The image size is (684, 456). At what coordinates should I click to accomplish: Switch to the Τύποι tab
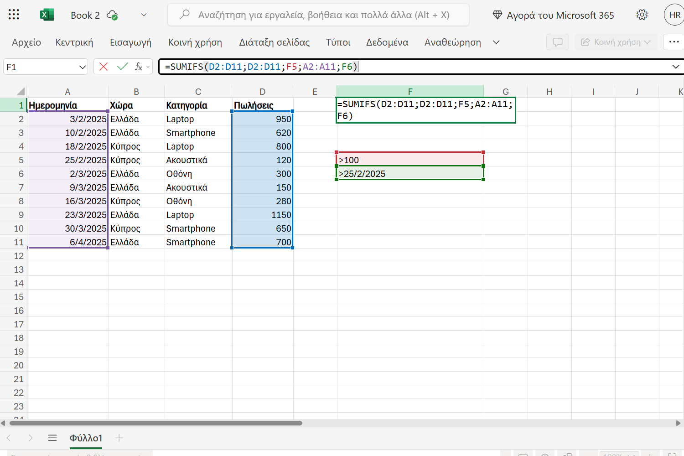(x=338, y=42)
